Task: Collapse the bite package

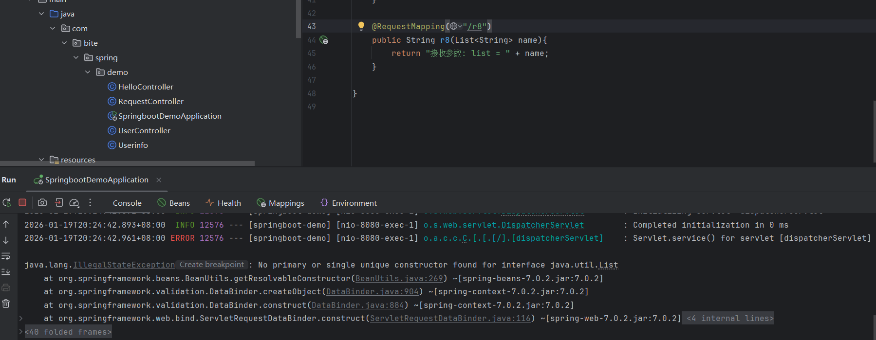Action: tap(64, 43)
